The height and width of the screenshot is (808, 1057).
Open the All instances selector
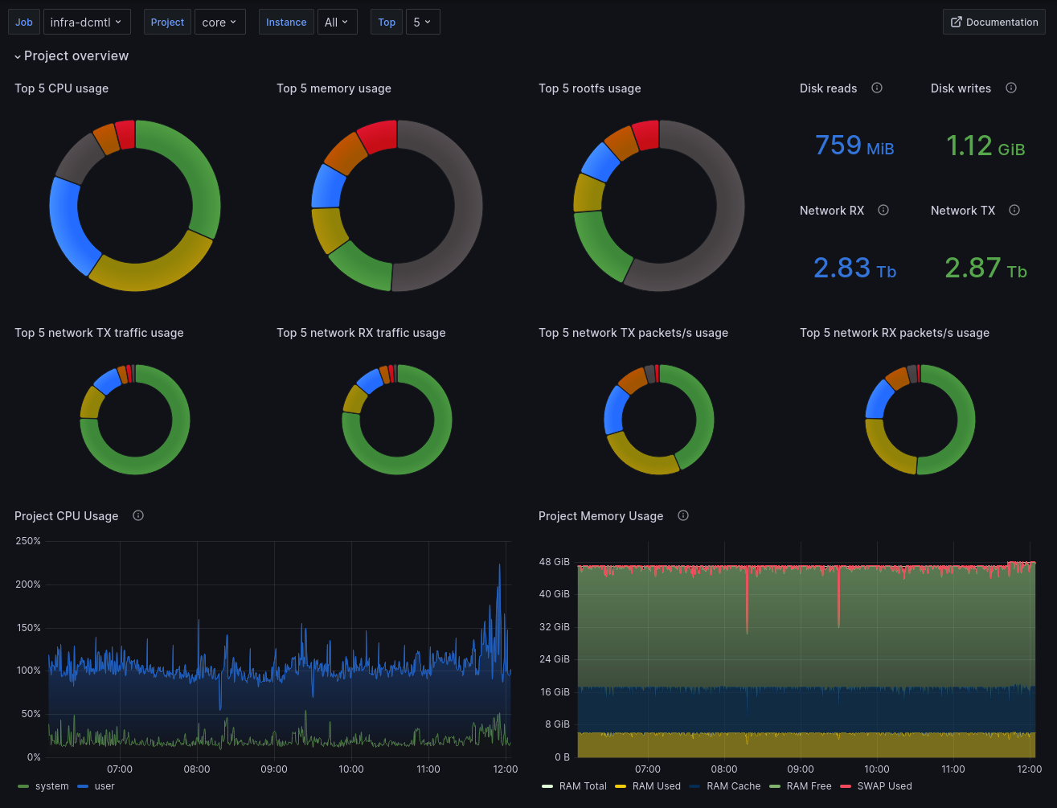(337, 22)
